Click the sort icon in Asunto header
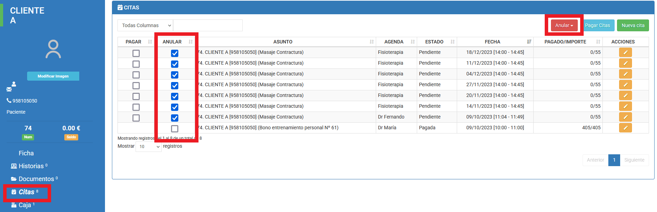The image size is (657, 212). click(372, 42)
